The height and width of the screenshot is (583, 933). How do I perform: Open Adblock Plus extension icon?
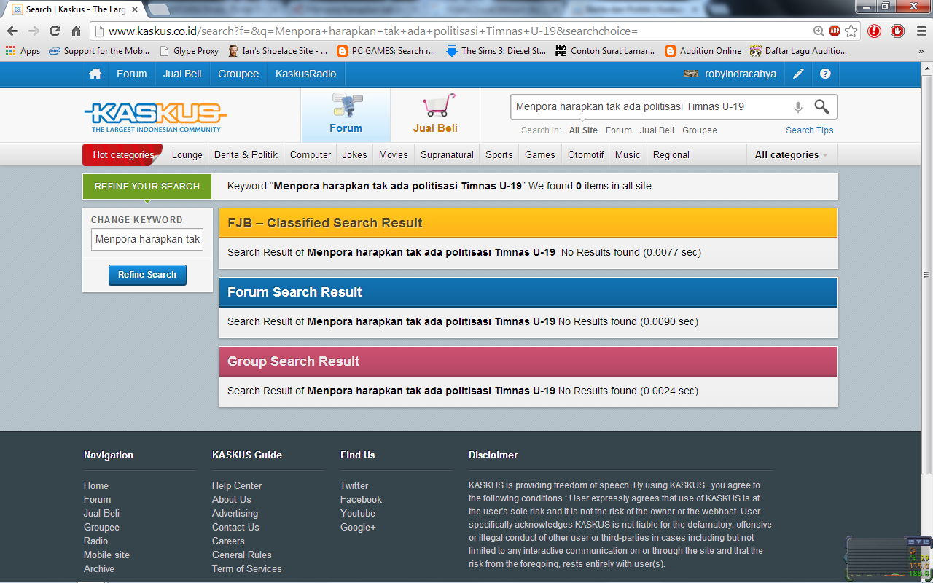click(x=835, y=31)
